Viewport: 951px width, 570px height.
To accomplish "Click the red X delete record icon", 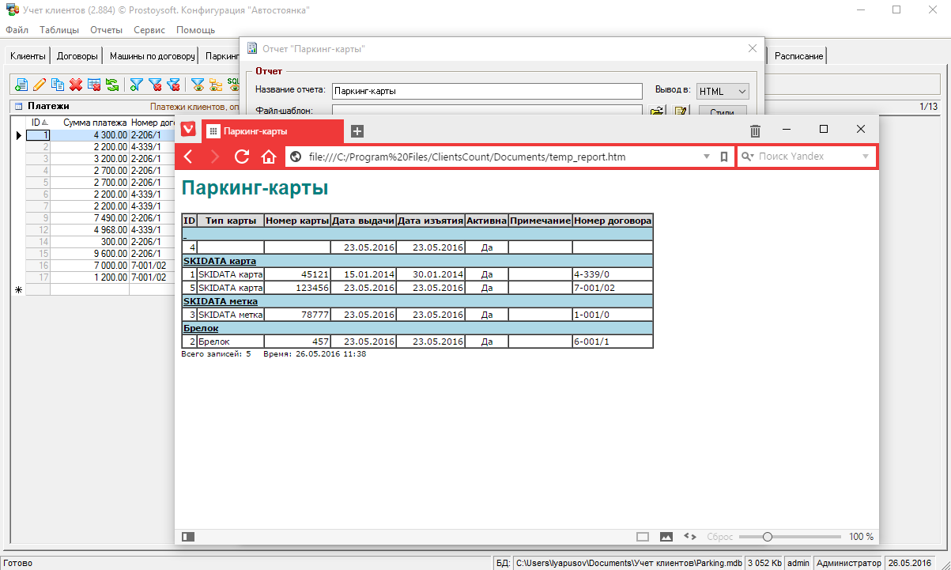I will click(x=76, y=85).
